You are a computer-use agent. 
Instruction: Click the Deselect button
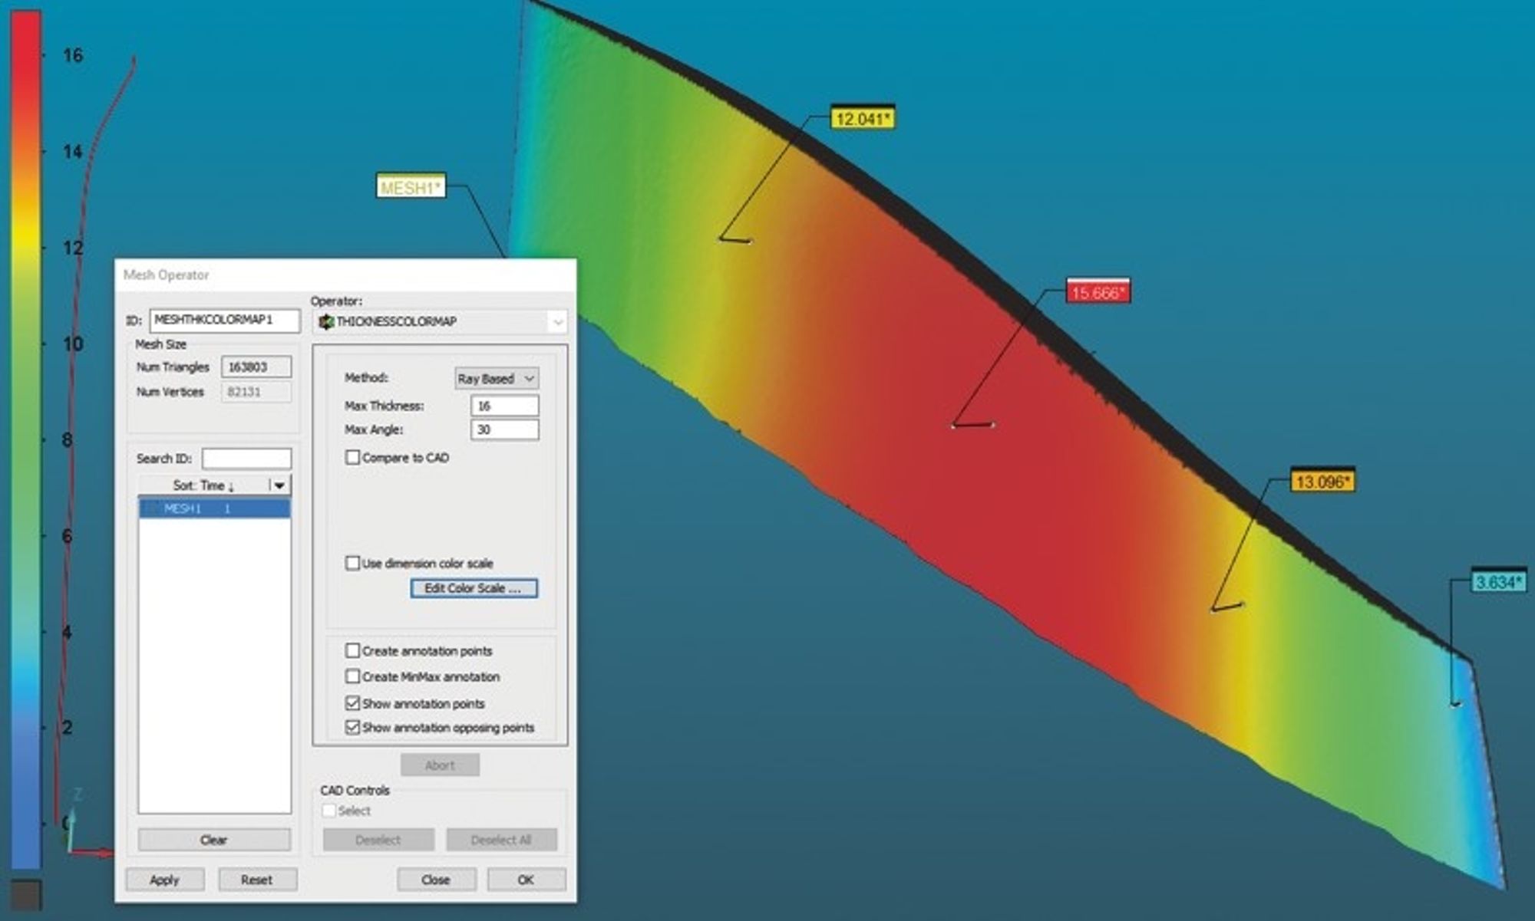coord(378,840)
